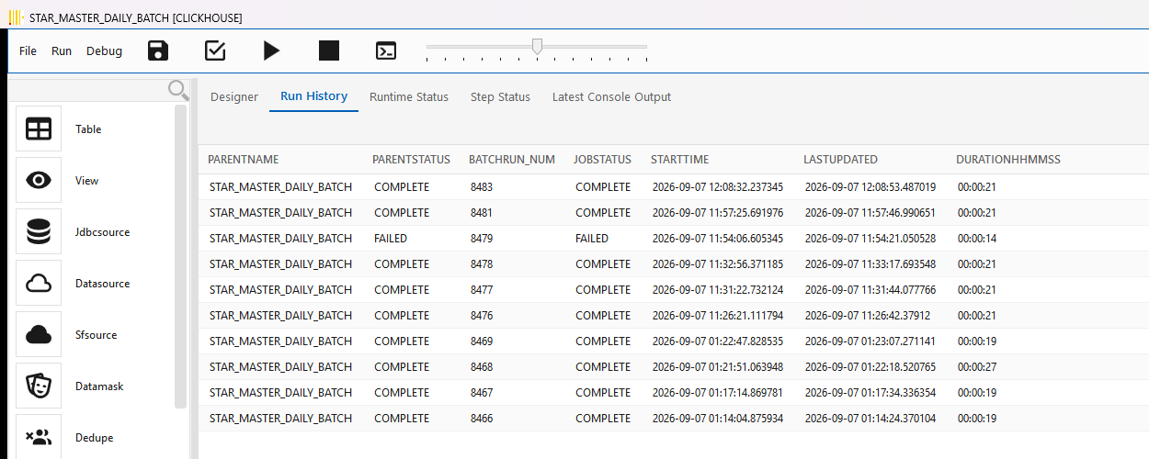The height and width of the screenshot is (459, 1149).
Task: Click the Jdbcsource label in palette
Action: [102, 232]
